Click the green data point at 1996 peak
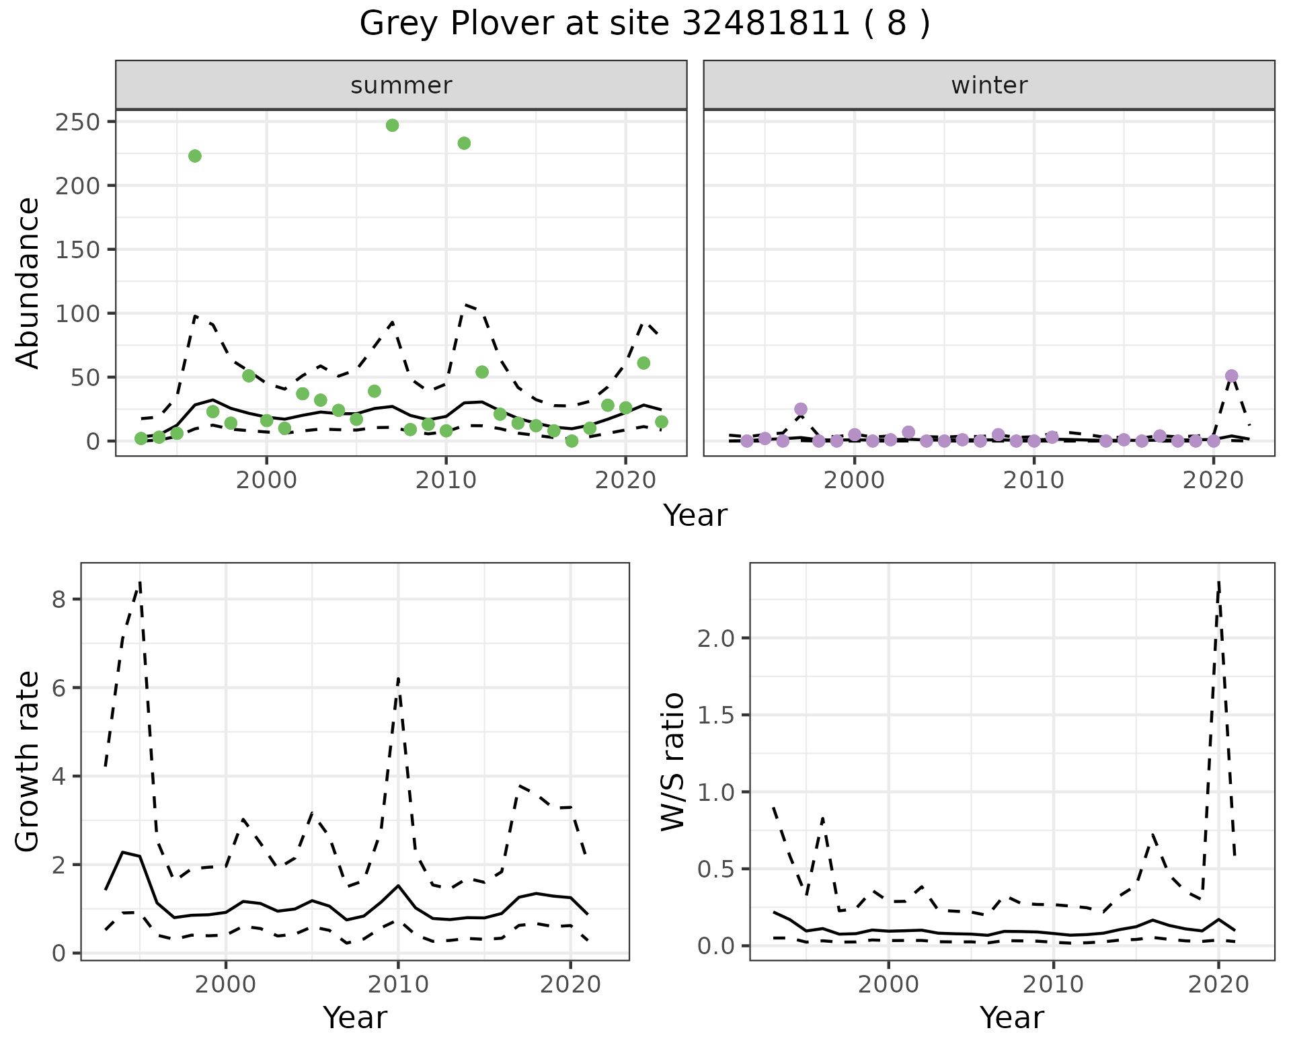Viewport: 1291px width, 1049px height. tap(195, 156)
